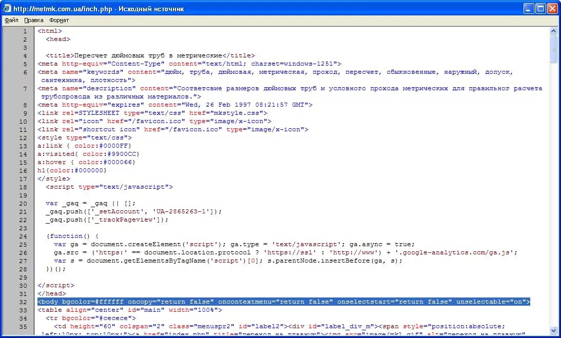Click the </script> closing tag
Viewport: 561px width, 338px height.
click(56, 286)
